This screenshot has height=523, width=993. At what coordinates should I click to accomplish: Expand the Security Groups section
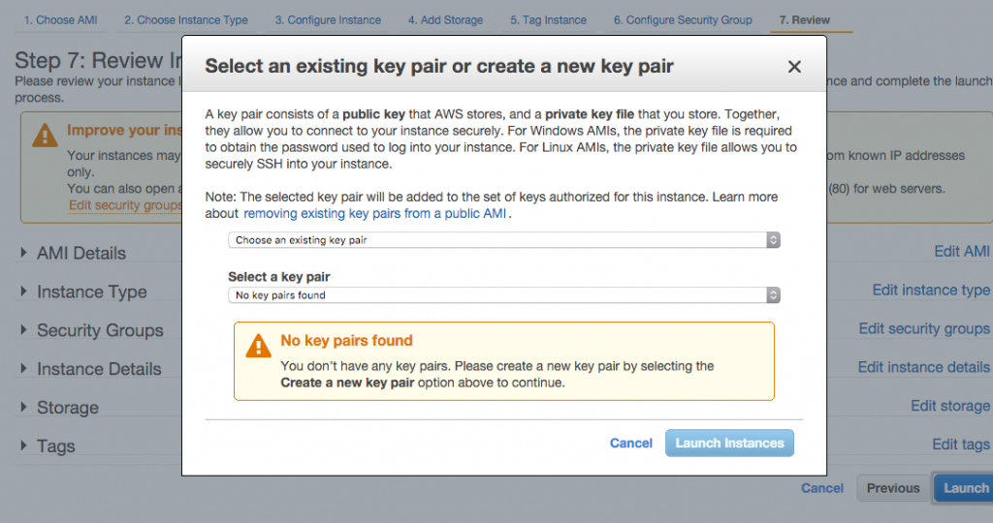tap(23, 329)
